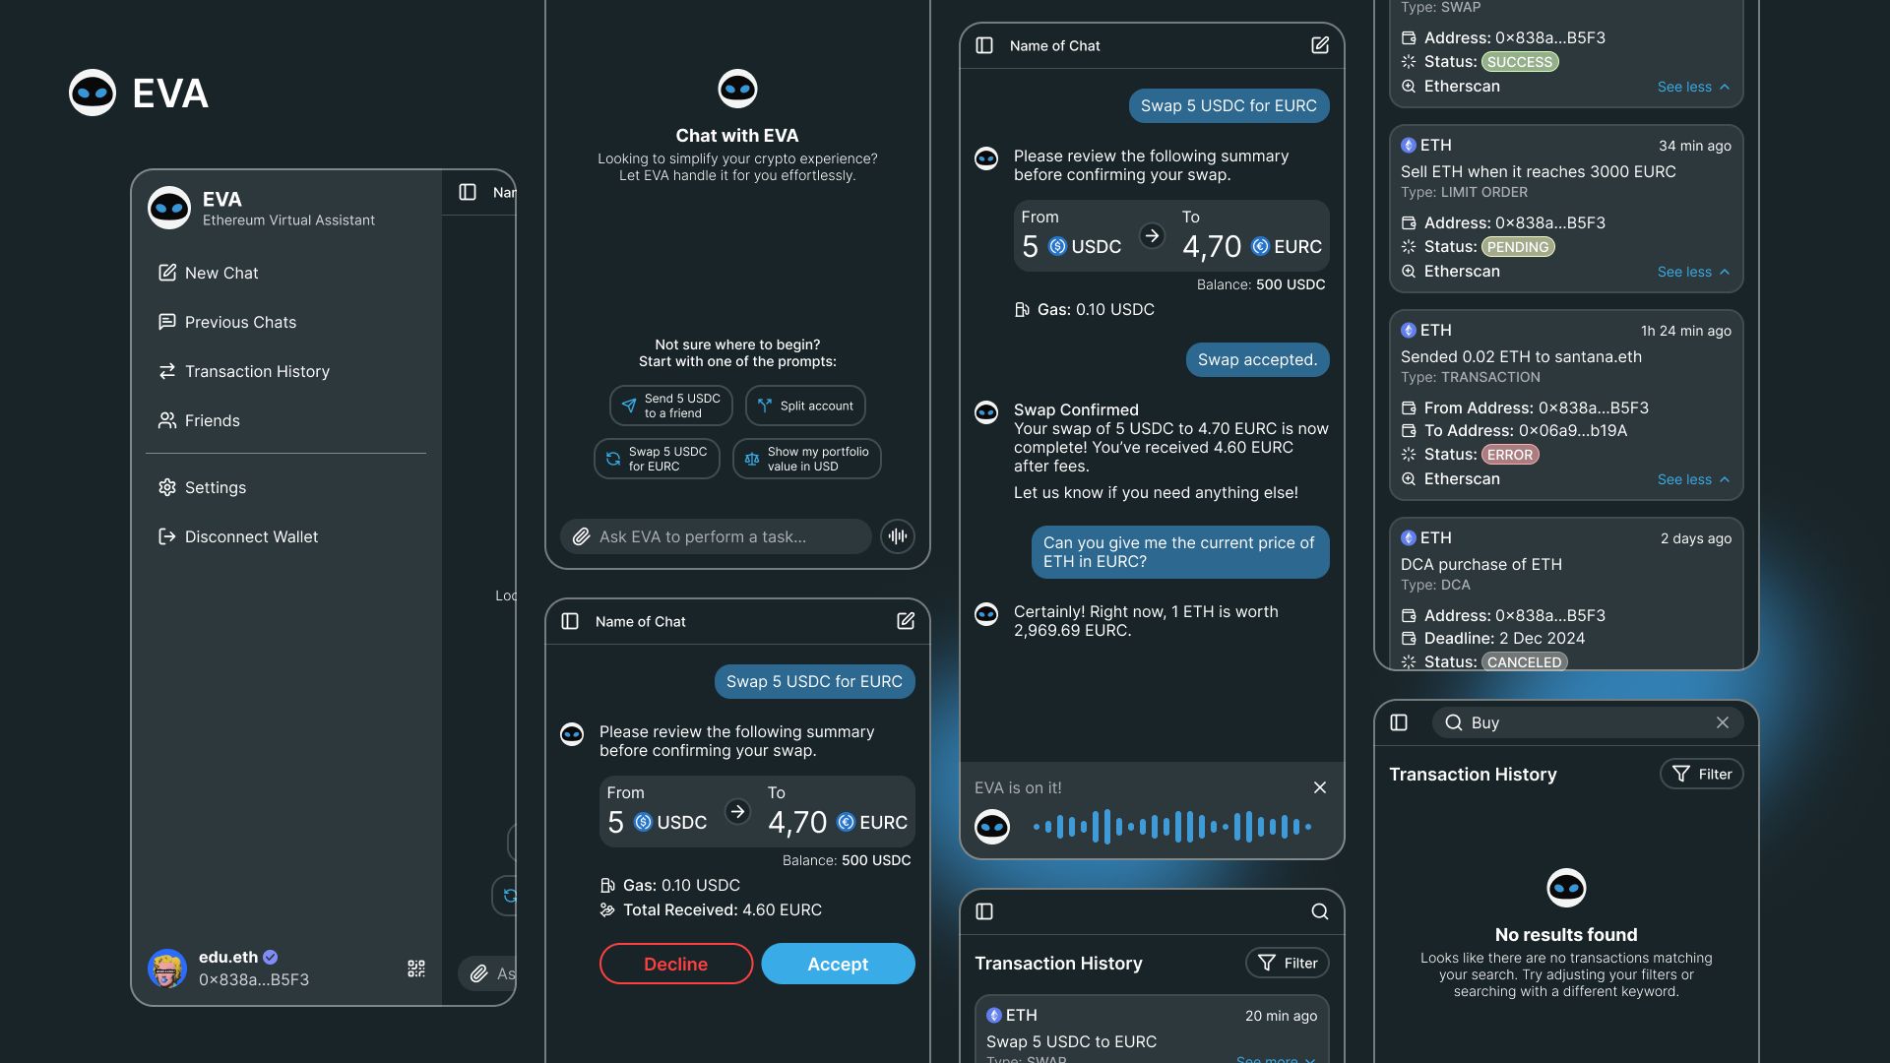The width and height of the screenshot is (1890, 1063).
Task: Click the search icon in Transaction History panel
Action: [1319, 911]
